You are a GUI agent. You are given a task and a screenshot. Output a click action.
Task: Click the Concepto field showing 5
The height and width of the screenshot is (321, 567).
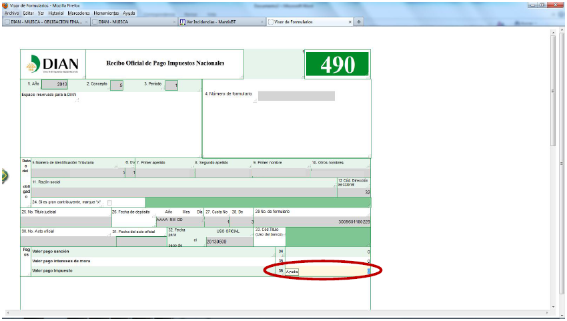(x=117, y=85)
